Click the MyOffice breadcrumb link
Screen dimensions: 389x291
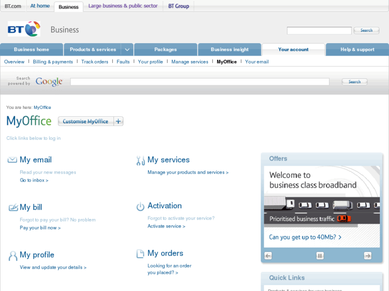(42, 107)
